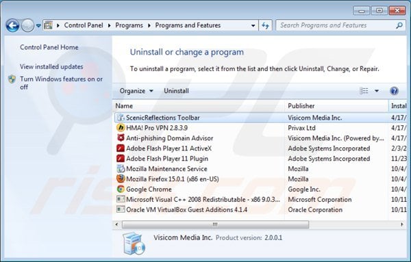Click the search magnifier icon
This screenshot has height=262, width=411.
tap(399, 25)
